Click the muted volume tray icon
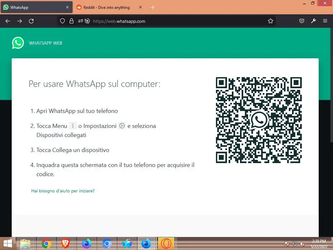The image size is (333, 250). [x=302, y=243]
